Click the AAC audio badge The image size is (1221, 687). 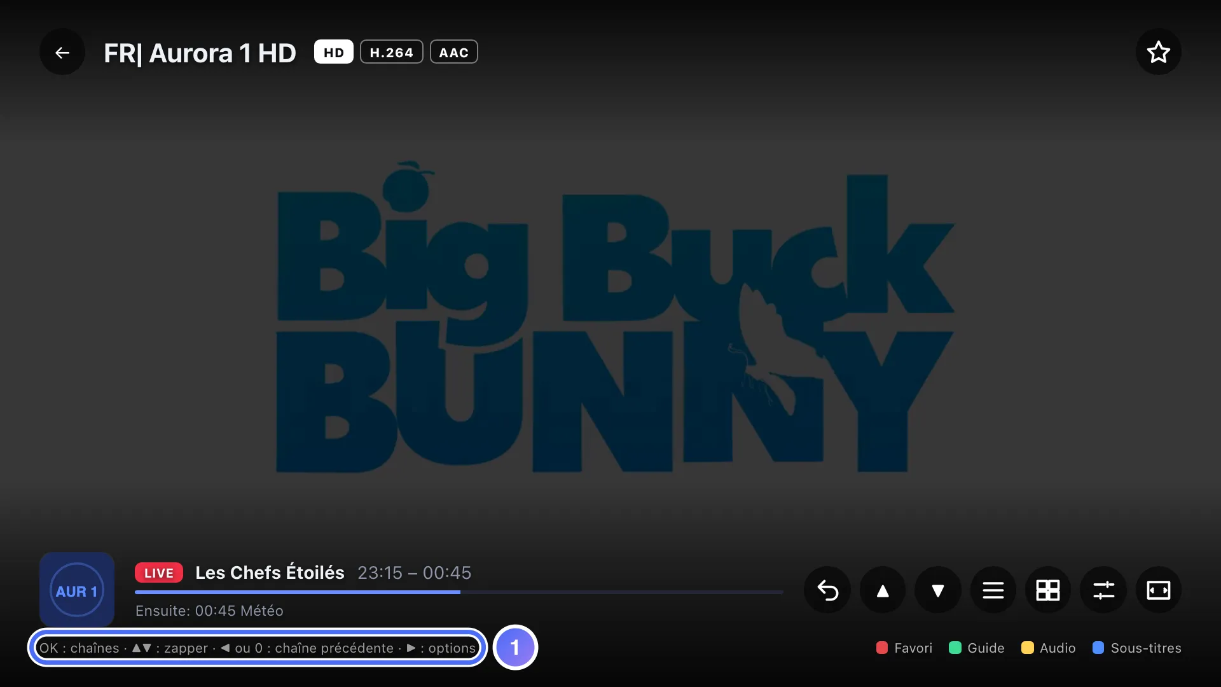point(454,52)
